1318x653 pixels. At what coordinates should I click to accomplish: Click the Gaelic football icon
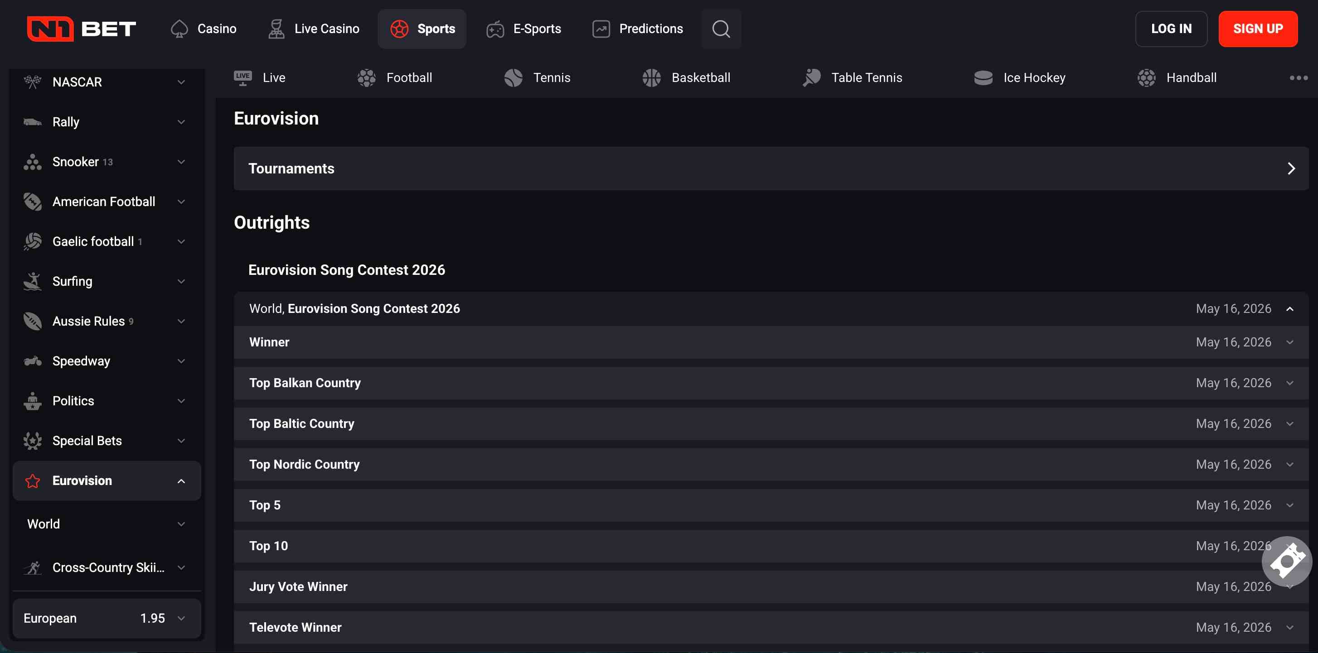click(x=33, y=241)
